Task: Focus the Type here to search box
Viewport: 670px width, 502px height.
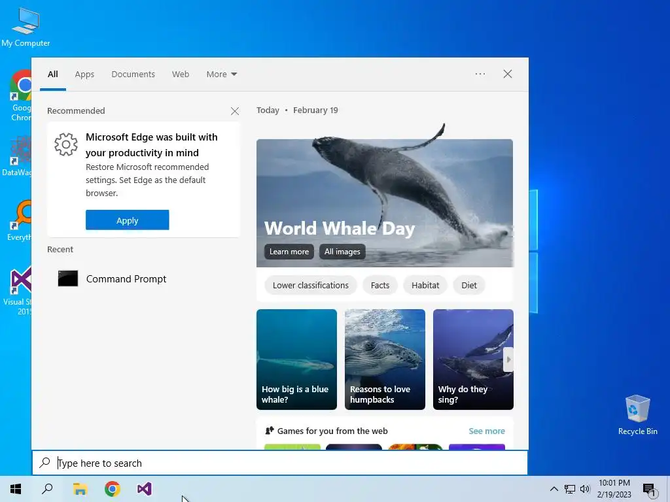Action: click(x=280, y=463)
